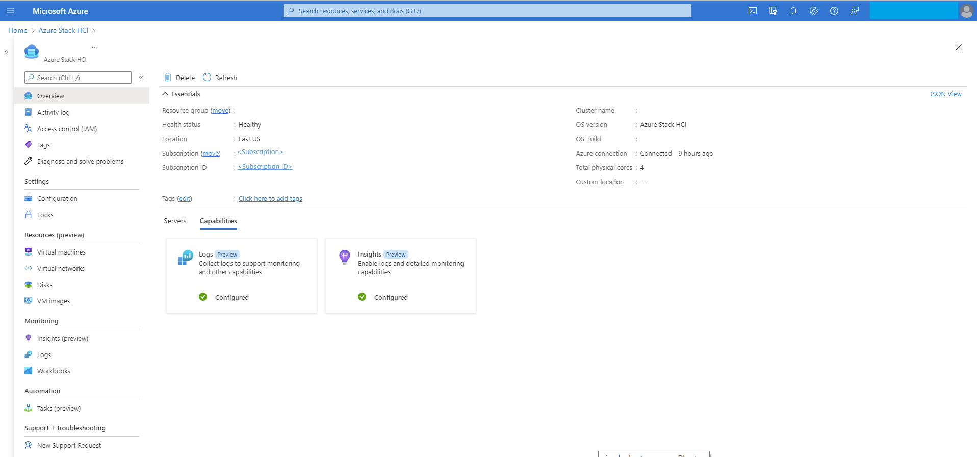
Task: Open directories and subscriptions filter icon
Action: point(773,11)
